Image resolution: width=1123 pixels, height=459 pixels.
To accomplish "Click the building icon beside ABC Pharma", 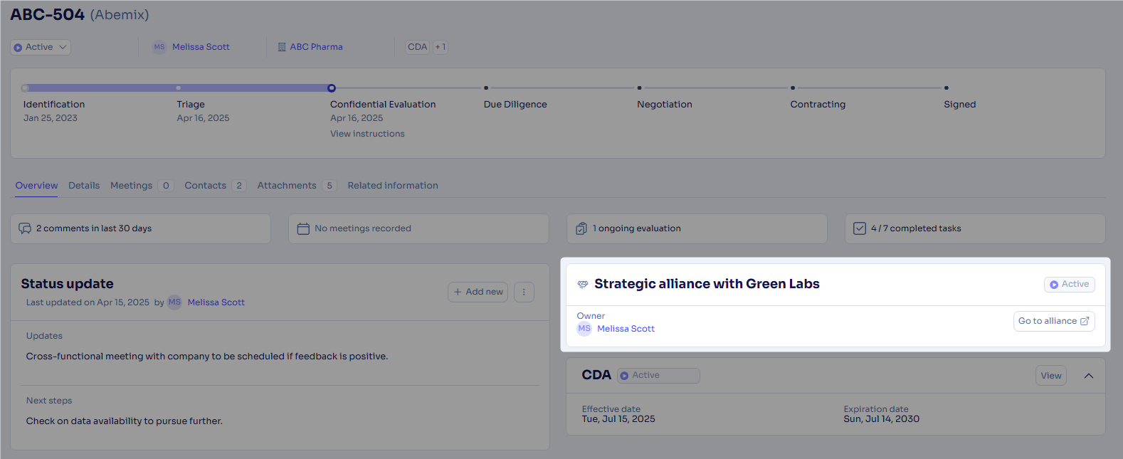I will coord(282,47).
